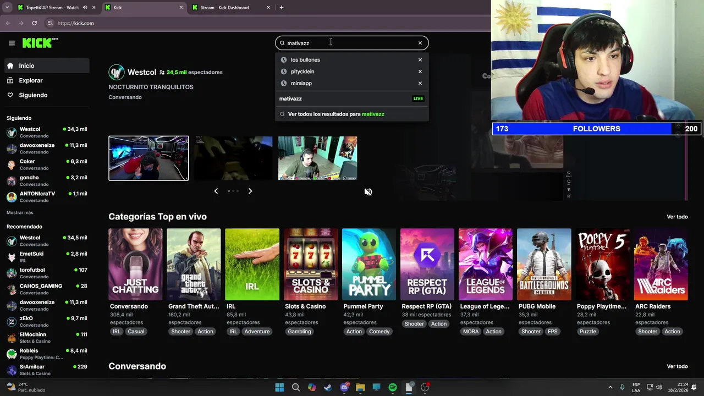Open ANTONIcraTV channel in sidebar

tap(47, 197)
